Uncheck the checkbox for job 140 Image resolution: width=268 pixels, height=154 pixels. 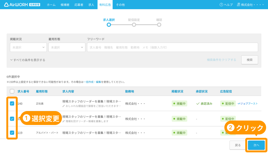click(12, 104)
